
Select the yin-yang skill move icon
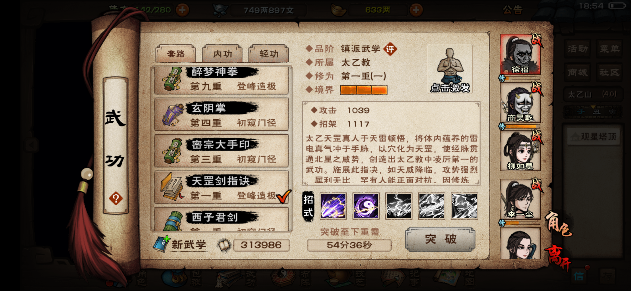[x=366, y=206]
